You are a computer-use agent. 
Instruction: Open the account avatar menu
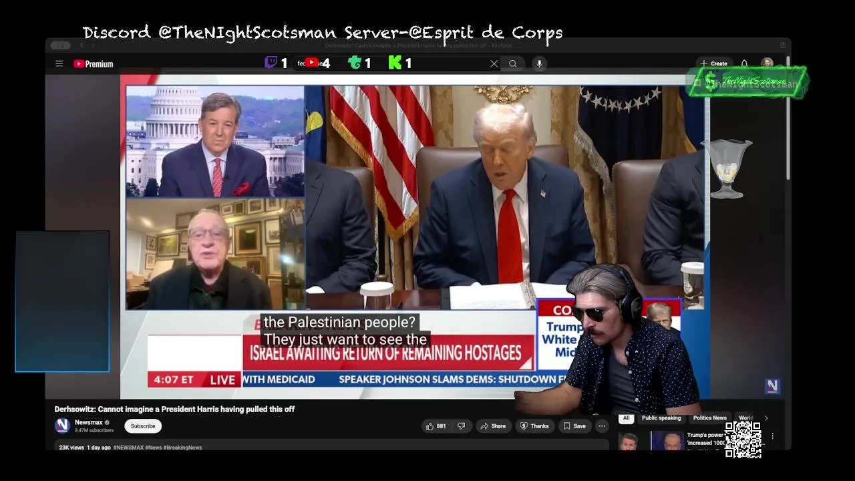pyautogui.click(x=767, y=63)
